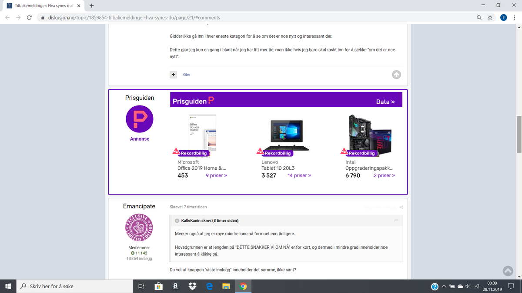Image resolution: width=522 pixels, height=293 pixels.
Task: Click the Office 2019 Home & ... title
Action: click(202, 168)
